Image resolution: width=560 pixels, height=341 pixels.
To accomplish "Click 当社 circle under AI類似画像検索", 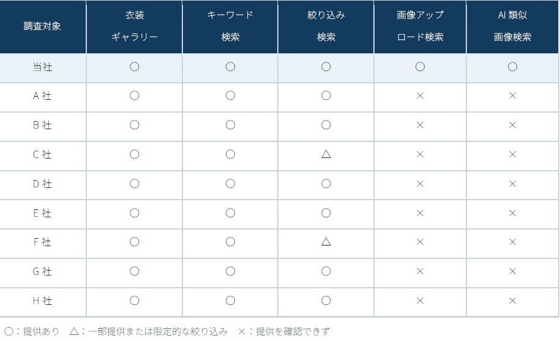I will click(512, 67).
